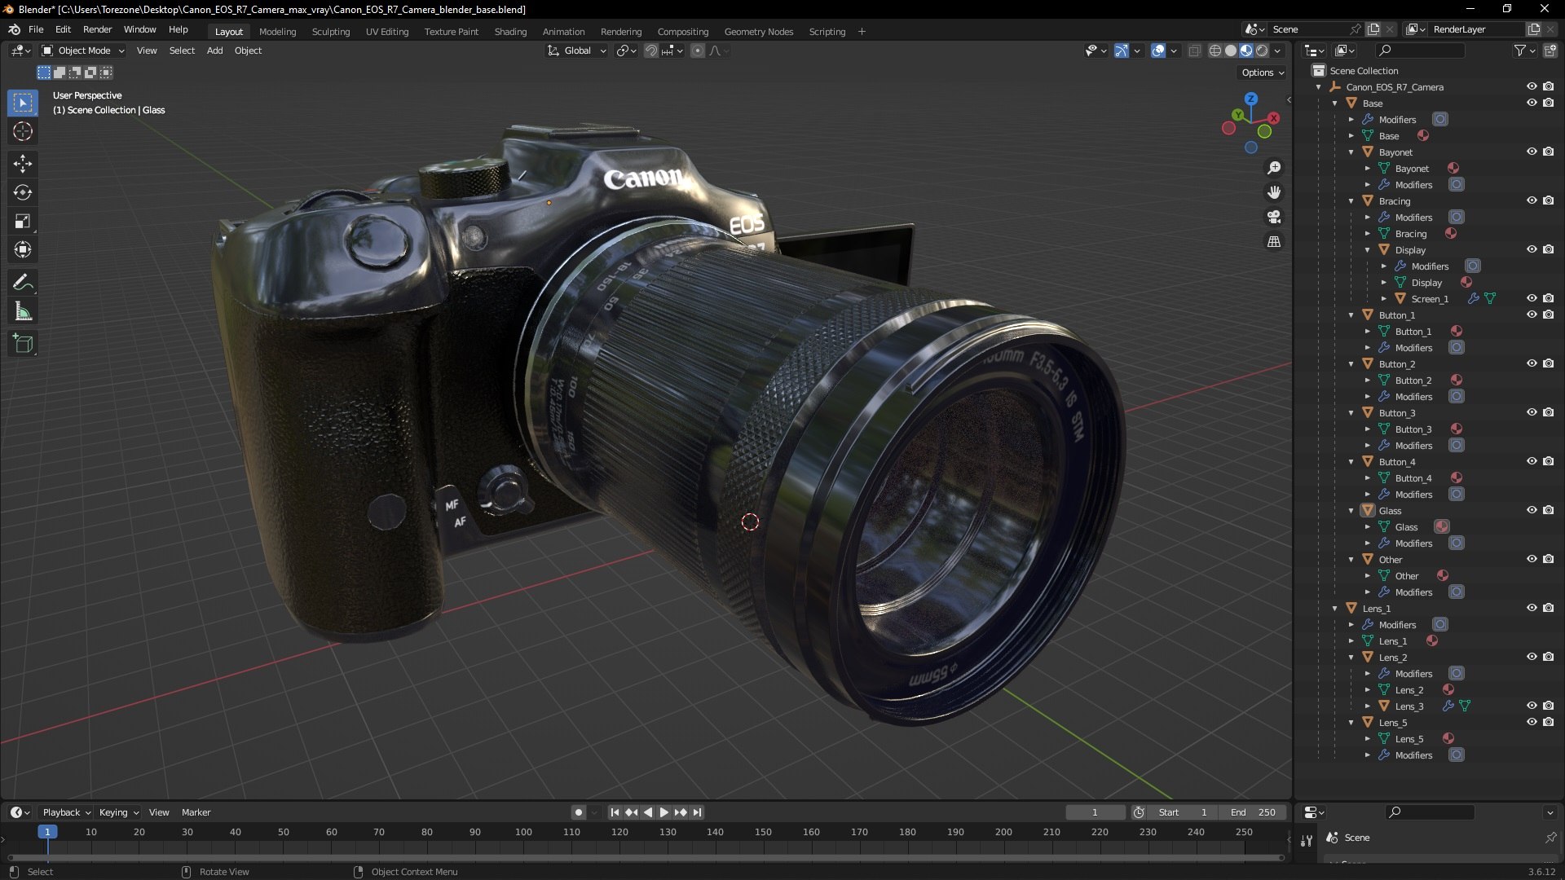
Task: Activate the 3D Cursor tool
Action: (x=23, y=131)
